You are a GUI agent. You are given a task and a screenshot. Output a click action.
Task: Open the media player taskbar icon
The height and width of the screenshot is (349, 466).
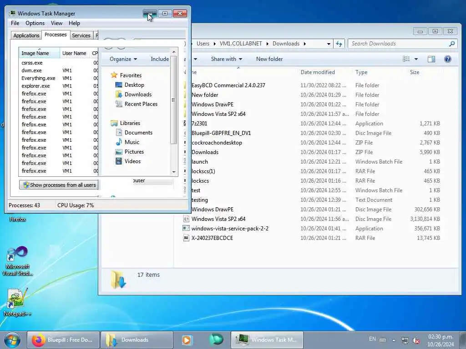coord(187,340)
